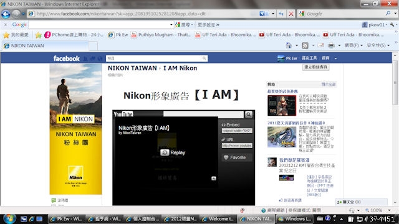Click the Facebook search input field

[154, 58]
